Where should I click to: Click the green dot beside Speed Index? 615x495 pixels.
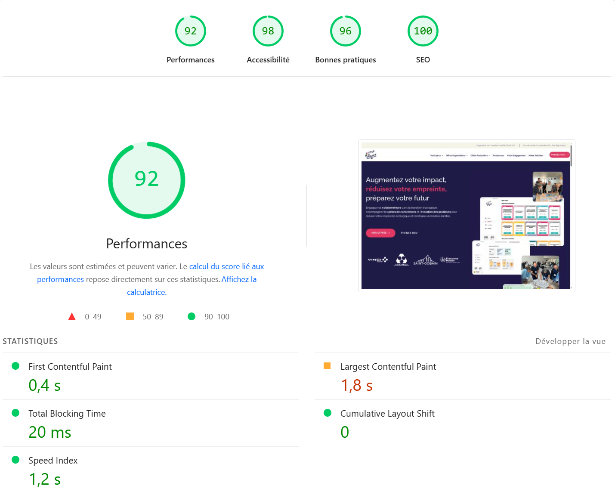(15, 460)
